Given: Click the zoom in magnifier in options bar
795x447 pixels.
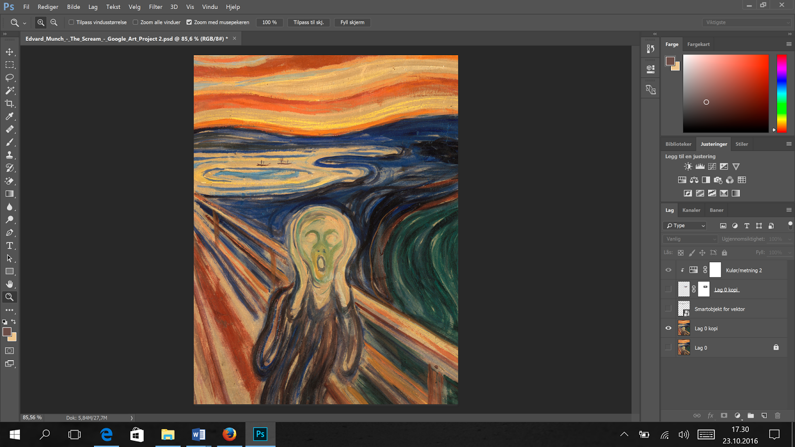Looking at the screenshot, I should (41, 22).
